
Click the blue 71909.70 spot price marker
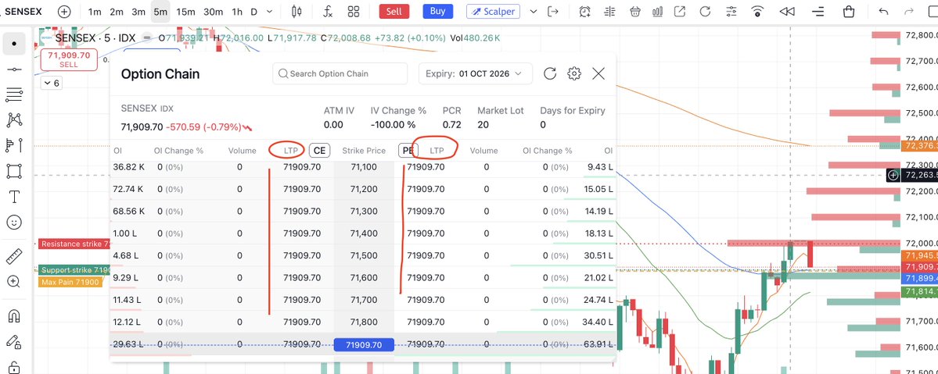point(364,345)
